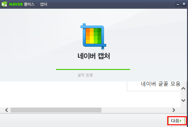Click the green installation progress bar

(x=93, y=69)
